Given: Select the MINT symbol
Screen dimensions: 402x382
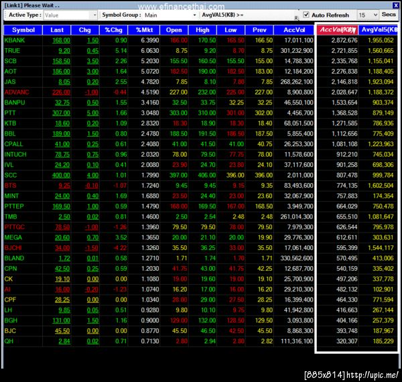Looking at the screenshot, I should (11, 196).
